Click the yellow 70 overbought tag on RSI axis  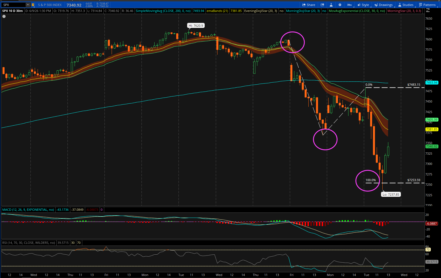[x=428, y=250]
